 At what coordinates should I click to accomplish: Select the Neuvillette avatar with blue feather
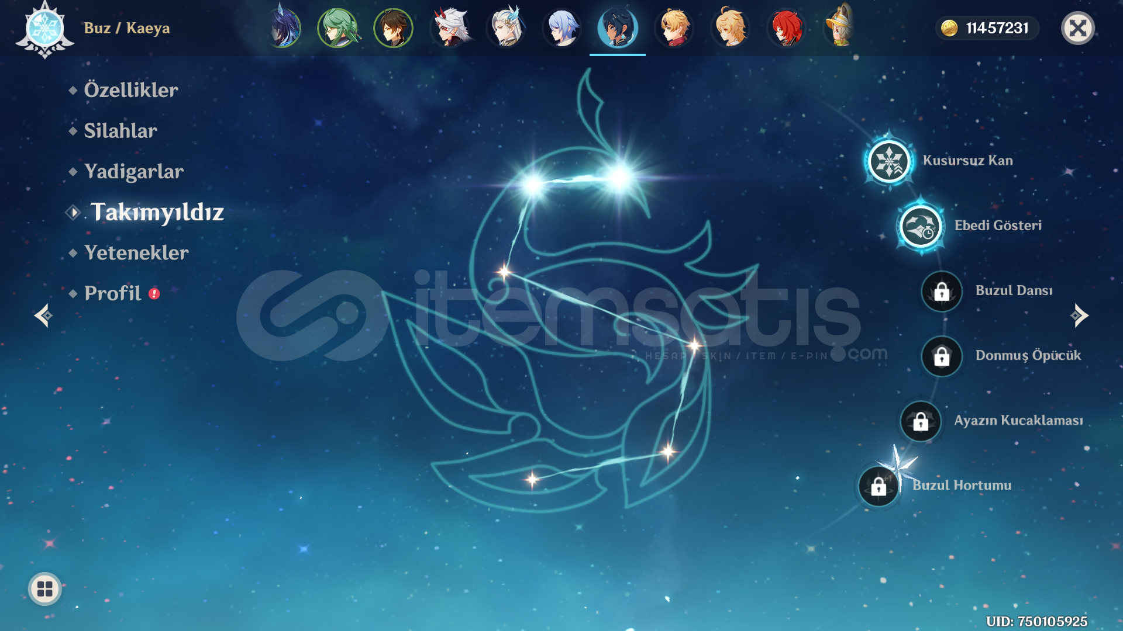click(x=506, y=28)
